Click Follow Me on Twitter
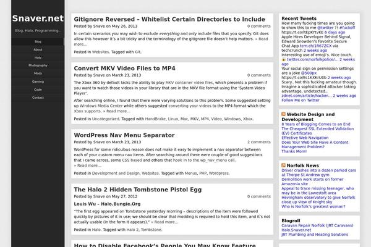 tap(301, 100)
